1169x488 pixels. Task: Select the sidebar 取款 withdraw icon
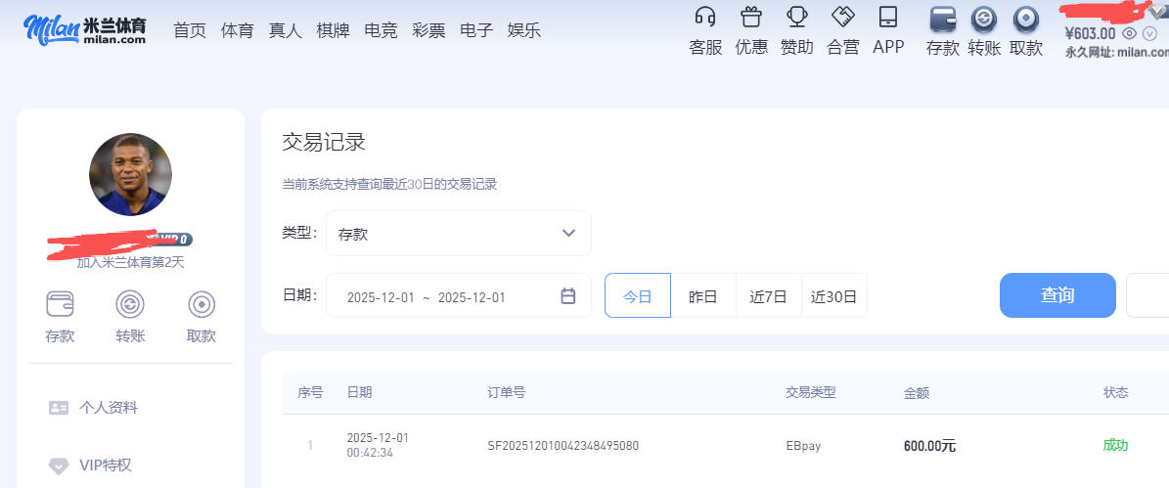[202, 305]
